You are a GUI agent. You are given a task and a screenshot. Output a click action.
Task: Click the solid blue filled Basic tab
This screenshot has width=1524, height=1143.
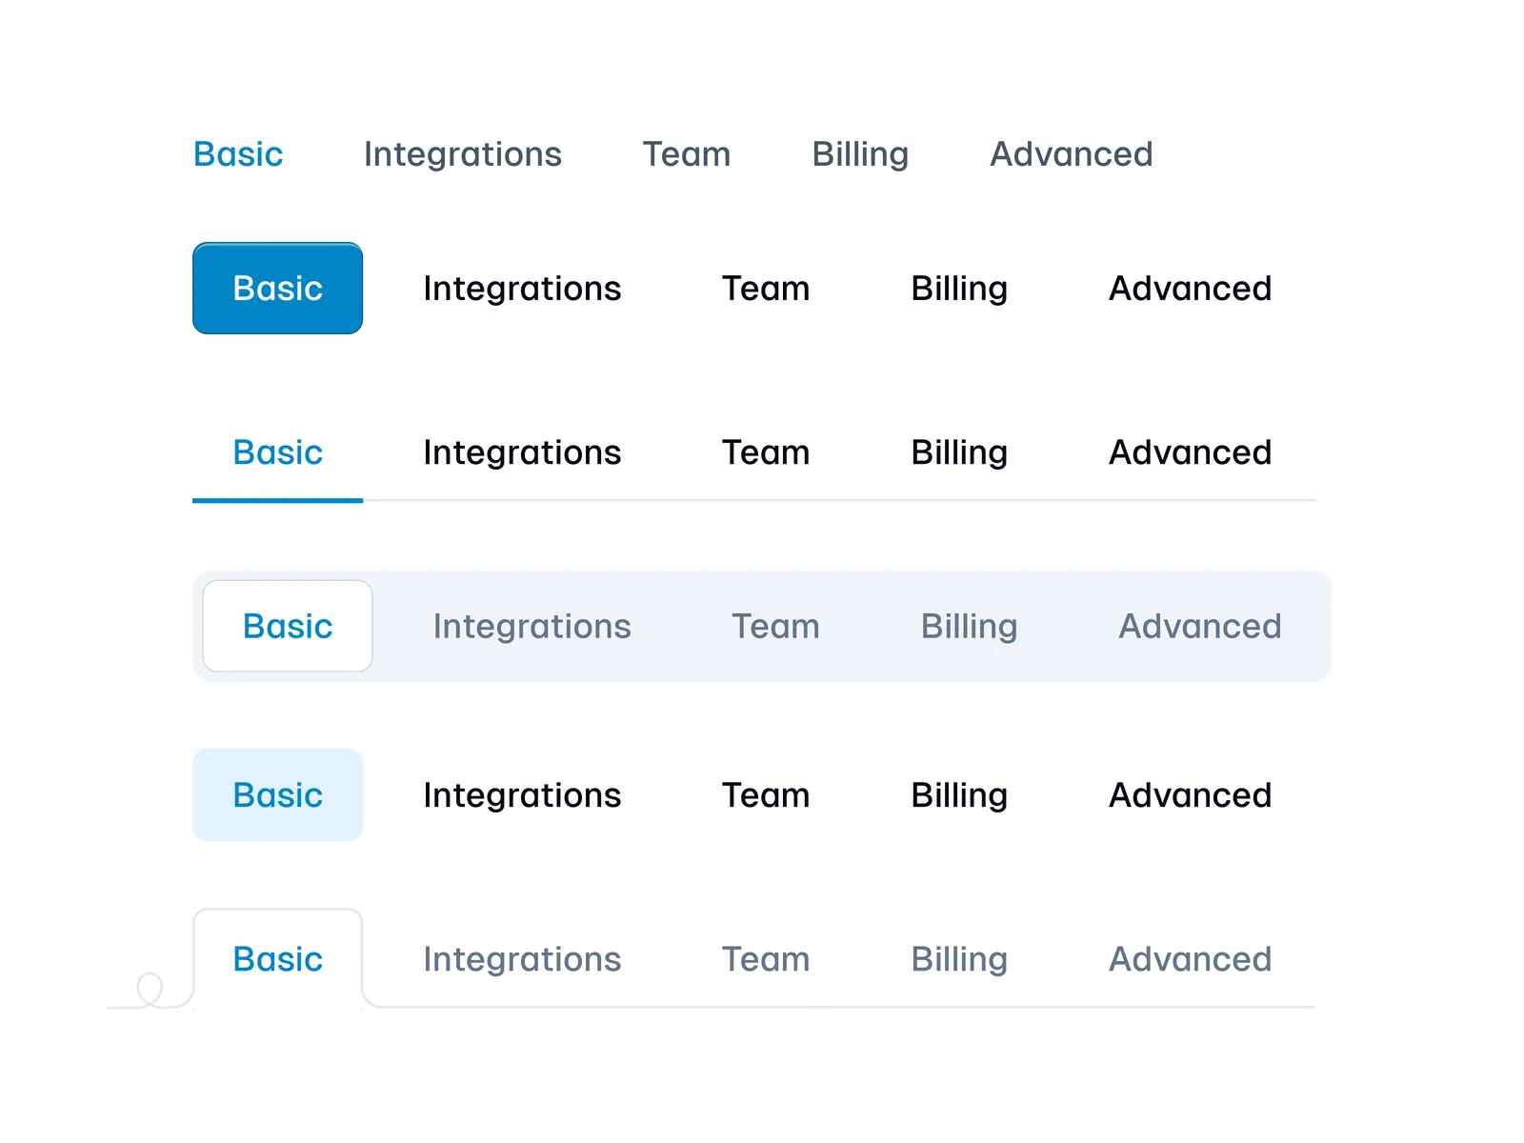coord(277,289)
